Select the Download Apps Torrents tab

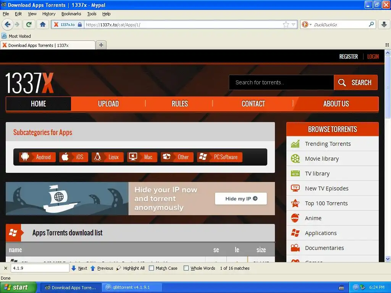pyautogui.click(x=48, y=45)
